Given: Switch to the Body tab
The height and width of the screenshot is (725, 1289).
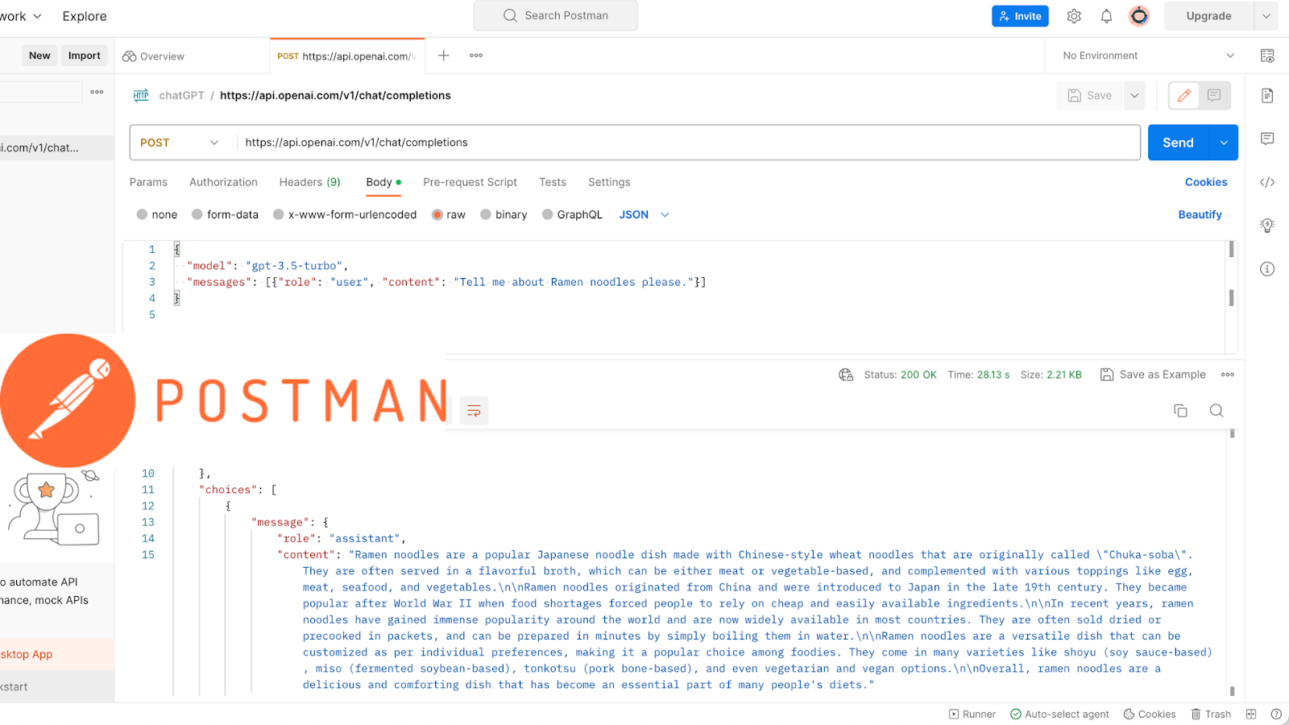Looking at the screenshot, I should tap(383, 182).
